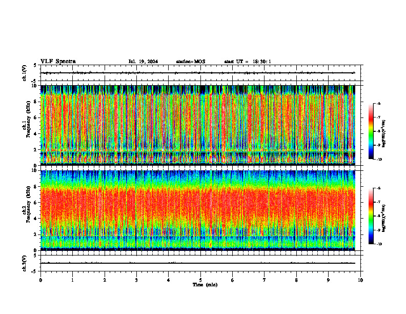Viewport: 406px width, 314px height.
Task: Pick the ch.1 spectrogram color scale bar
Action: click(371, 131)
